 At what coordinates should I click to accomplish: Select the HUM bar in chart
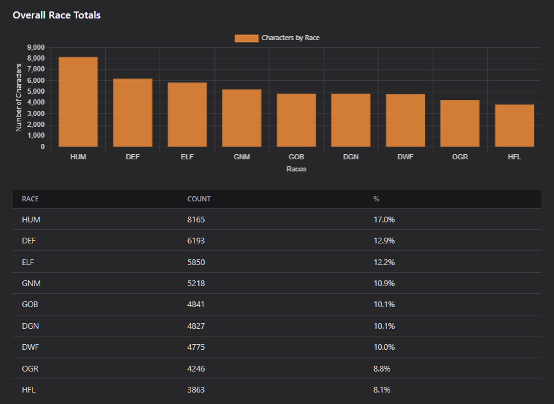tap(78, 102)
